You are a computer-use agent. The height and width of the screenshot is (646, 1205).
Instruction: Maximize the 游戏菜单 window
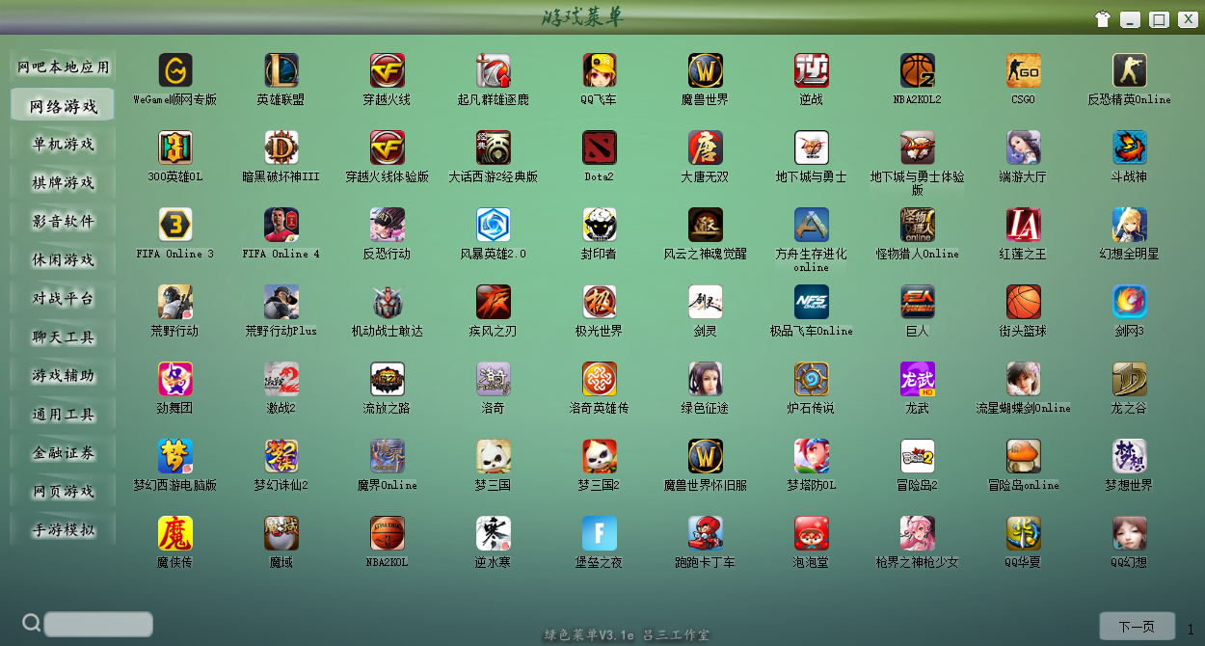click(1160, 19)
